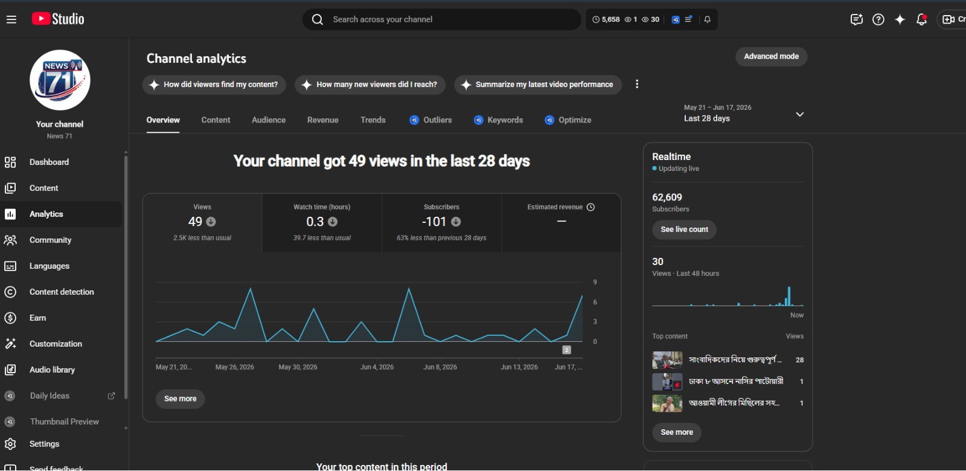Click the Ask Studio sparkle icon
This screenshot has height=471, width=966.
(900, 19)
